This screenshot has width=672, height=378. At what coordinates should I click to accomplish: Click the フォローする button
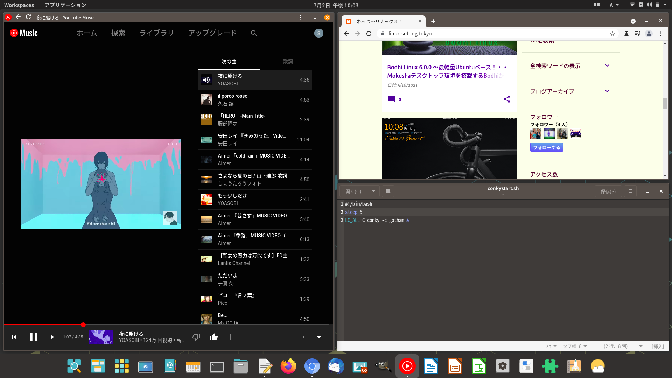click(546, 147)
